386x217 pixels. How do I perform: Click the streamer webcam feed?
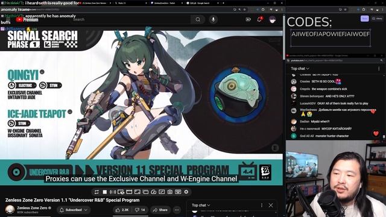coord(336,179)
